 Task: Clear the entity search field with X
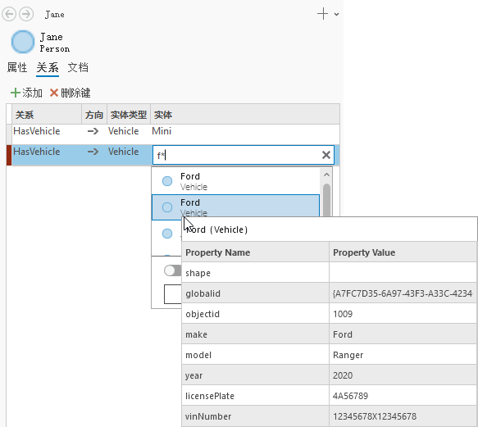pos(326,155)
